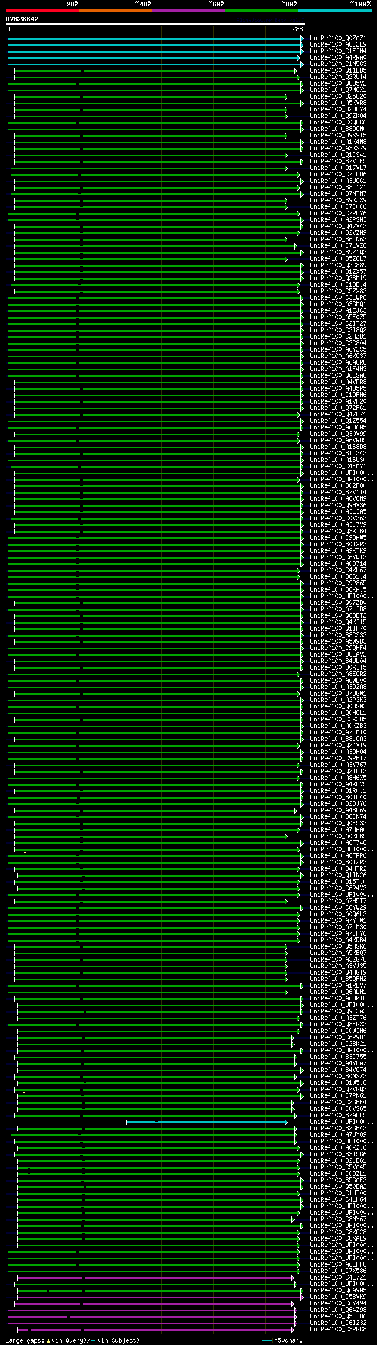Screen dimensions: 377x1345
Task: Select hit label UniRef100_Q4KII5
Action: [x=338, y=622]
